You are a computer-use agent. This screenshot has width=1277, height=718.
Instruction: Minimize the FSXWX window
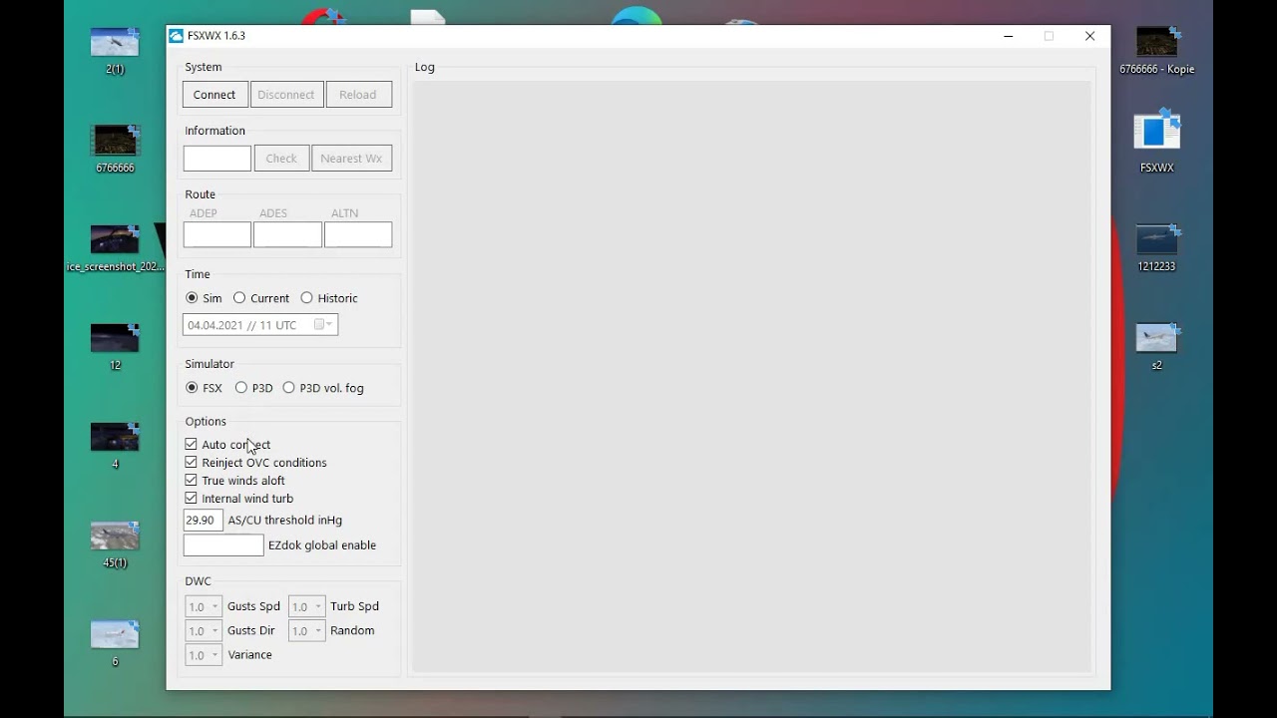pos(1009,36)
